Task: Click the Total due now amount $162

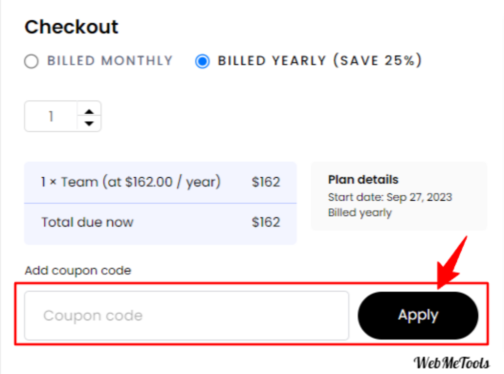Action: (x=266, y=222)
